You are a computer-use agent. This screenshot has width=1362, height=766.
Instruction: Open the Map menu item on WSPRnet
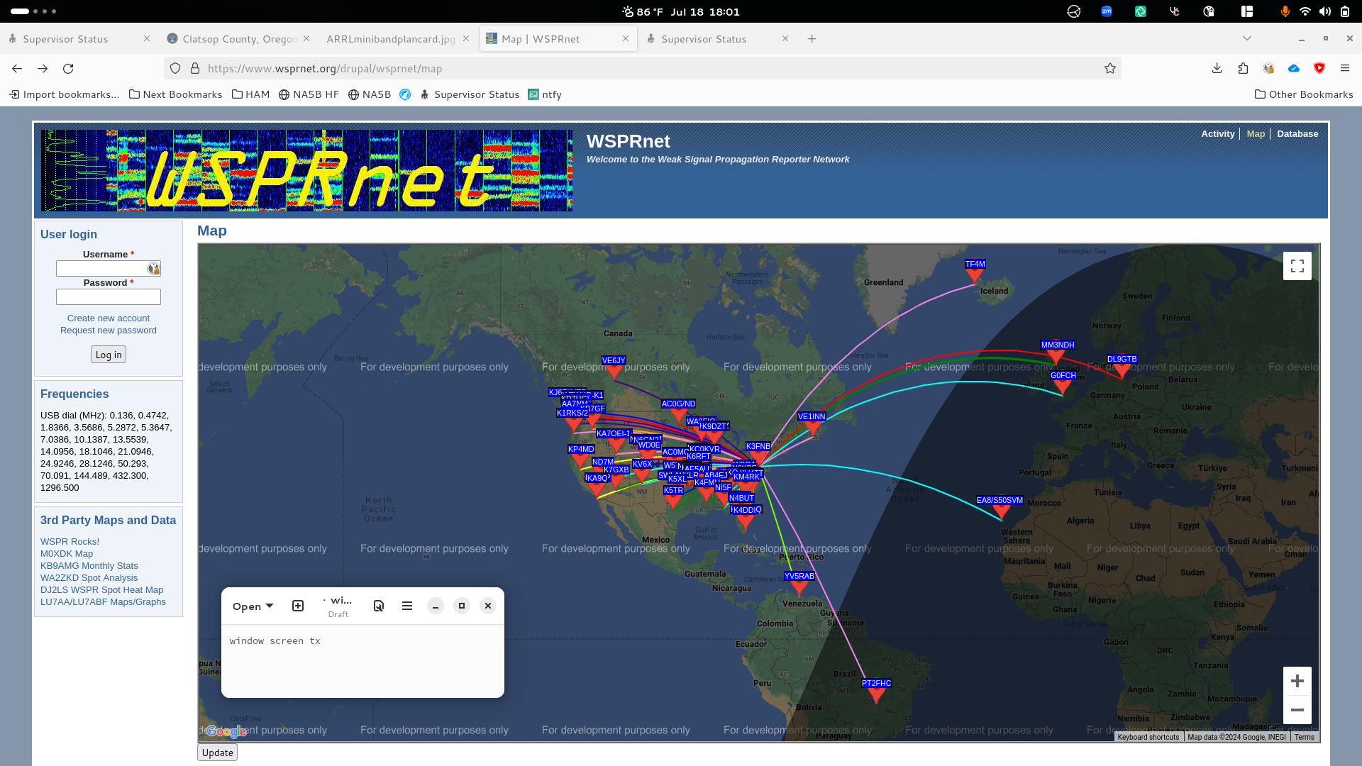point(1256,133)
